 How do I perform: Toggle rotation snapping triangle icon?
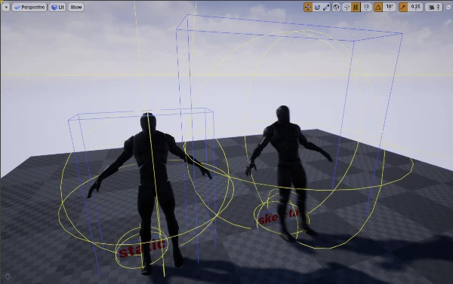(378, 8)
